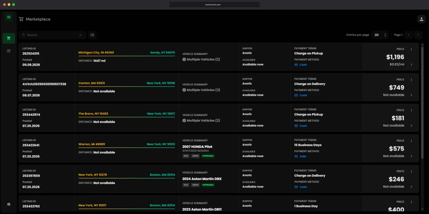The image size is (429, 214).
Task: Expand the $181 listing with its chevron
Action: (411, 126)
